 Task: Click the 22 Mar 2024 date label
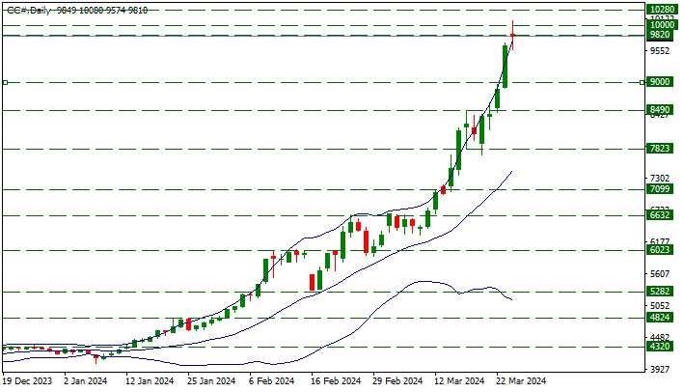point(522,381)
